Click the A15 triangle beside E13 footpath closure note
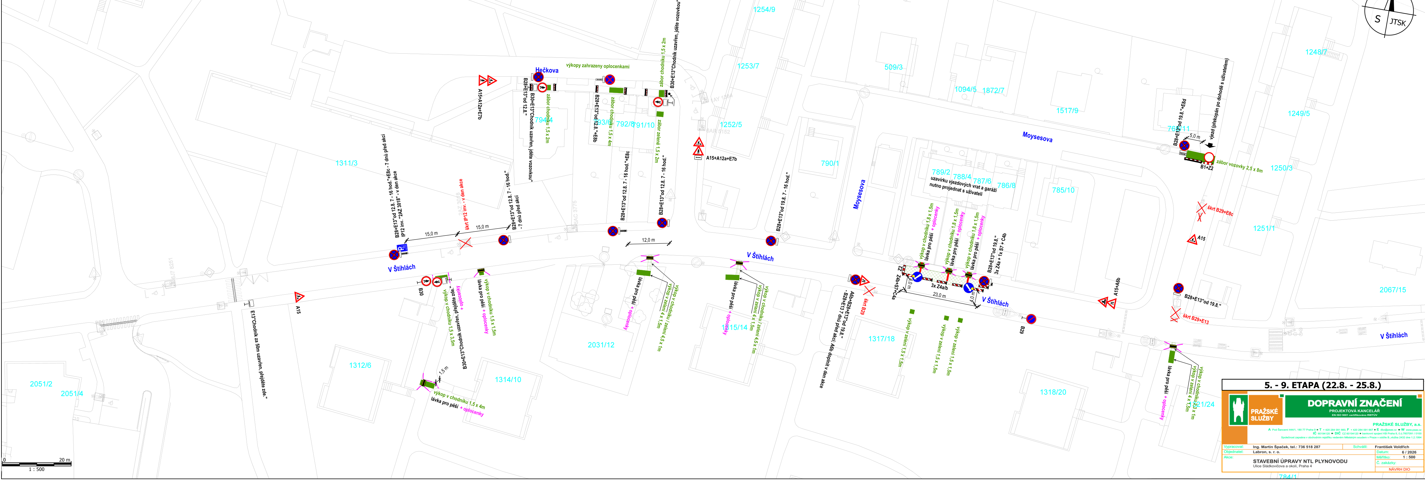 click(x=299, y=297)
